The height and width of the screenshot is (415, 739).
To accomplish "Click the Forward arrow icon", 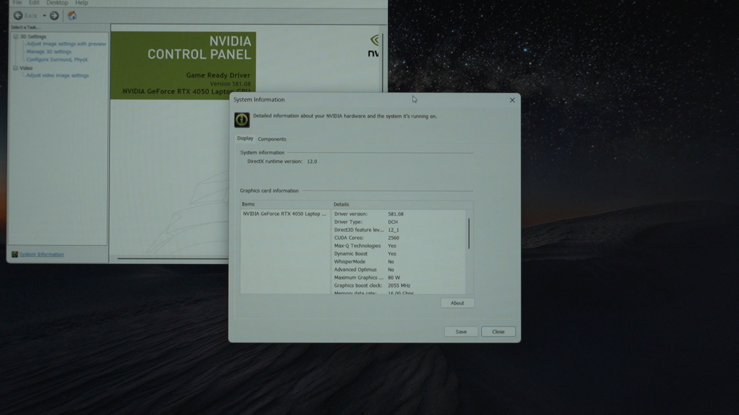I will pos(54,16).
